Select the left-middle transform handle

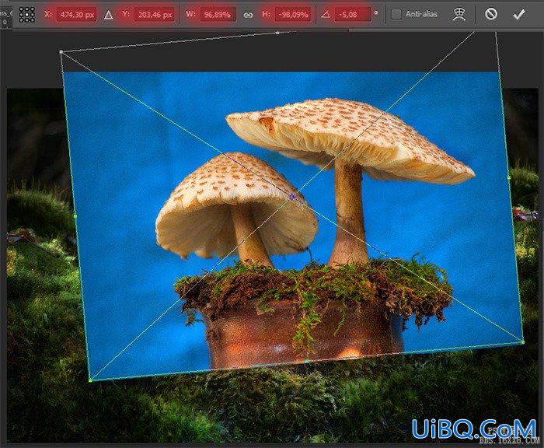tap(75, 216)
